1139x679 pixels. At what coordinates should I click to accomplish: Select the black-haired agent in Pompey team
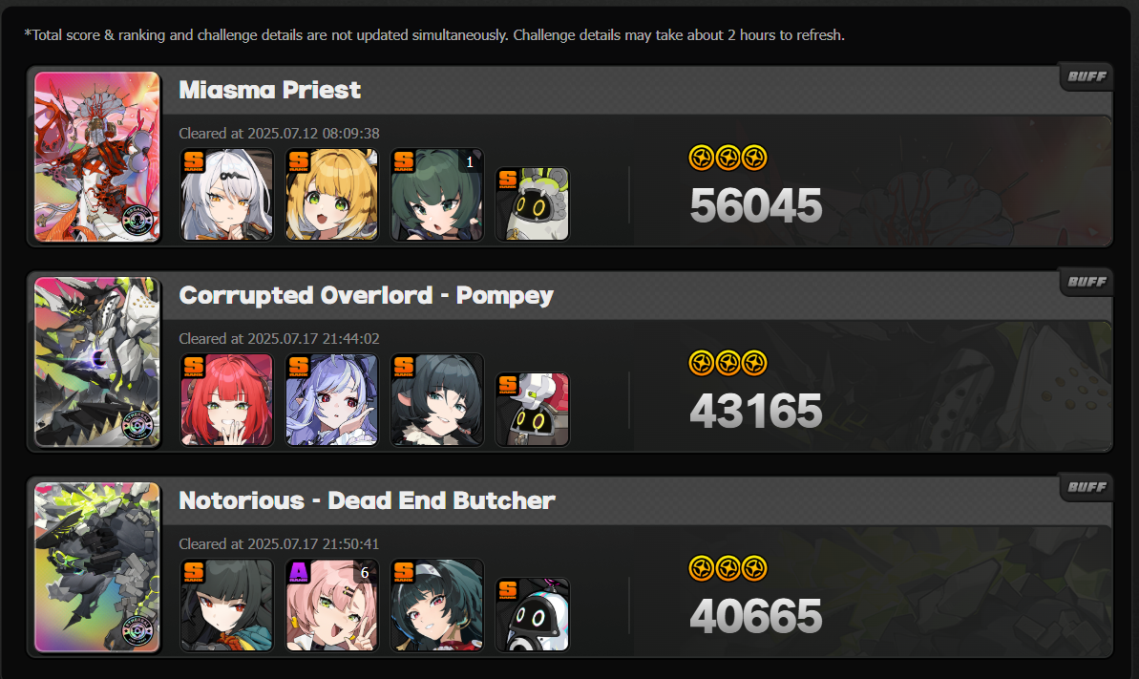tap(436, 400)
